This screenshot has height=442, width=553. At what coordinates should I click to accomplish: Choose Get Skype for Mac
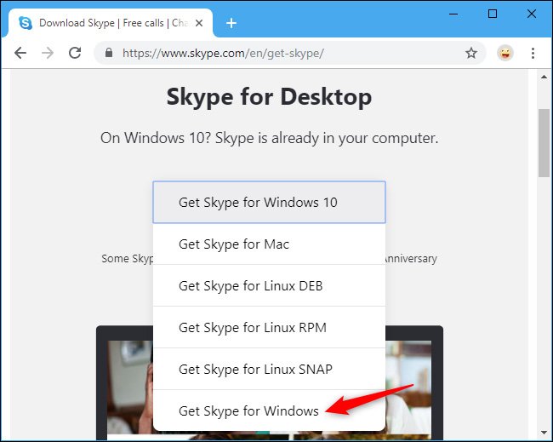pos(269,244)
